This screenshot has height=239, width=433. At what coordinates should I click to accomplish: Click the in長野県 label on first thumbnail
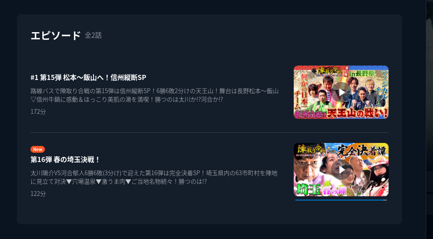click(x=361, y=74)
